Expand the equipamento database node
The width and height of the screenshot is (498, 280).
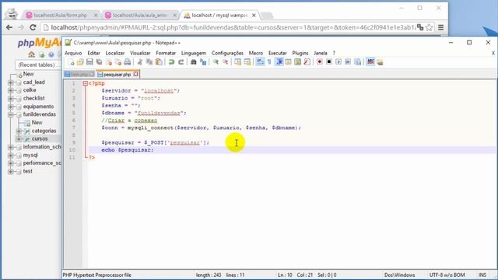coord(10,107)
